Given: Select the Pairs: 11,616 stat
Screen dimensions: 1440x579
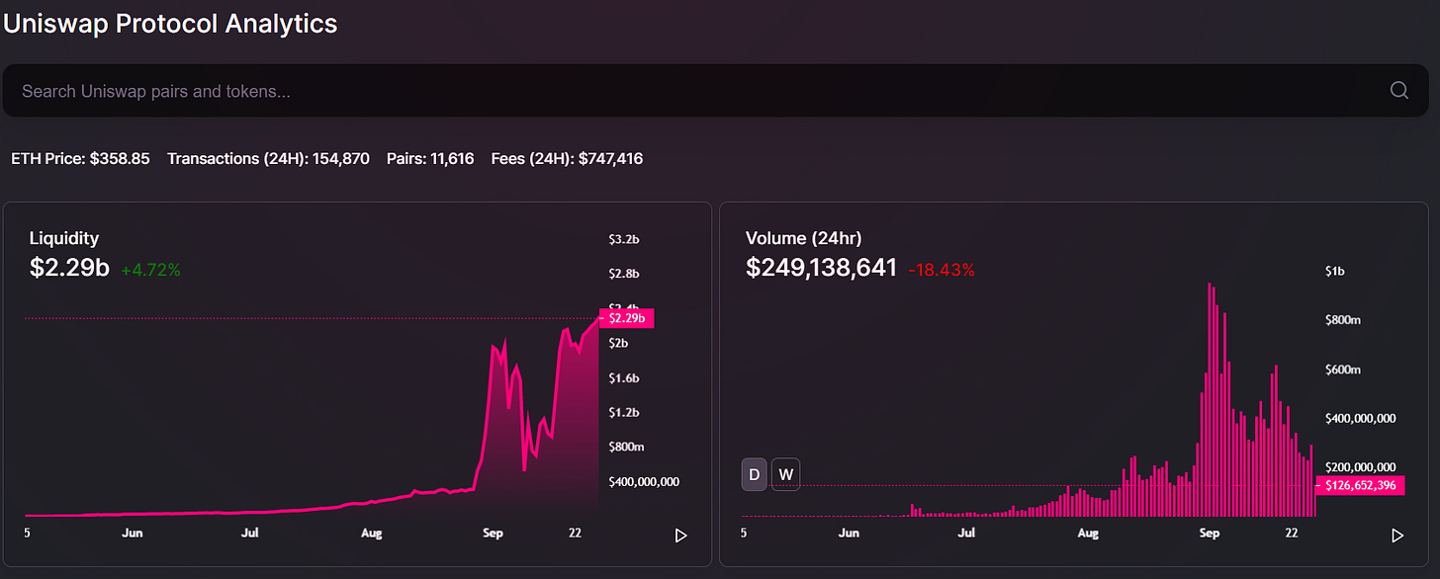Looking at the screenshot, I should coord(430,158).
